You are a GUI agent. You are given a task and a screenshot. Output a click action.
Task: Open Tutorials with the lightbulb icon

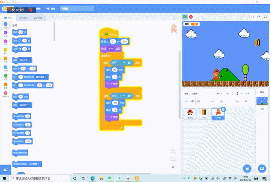click(x=51, y=8)
